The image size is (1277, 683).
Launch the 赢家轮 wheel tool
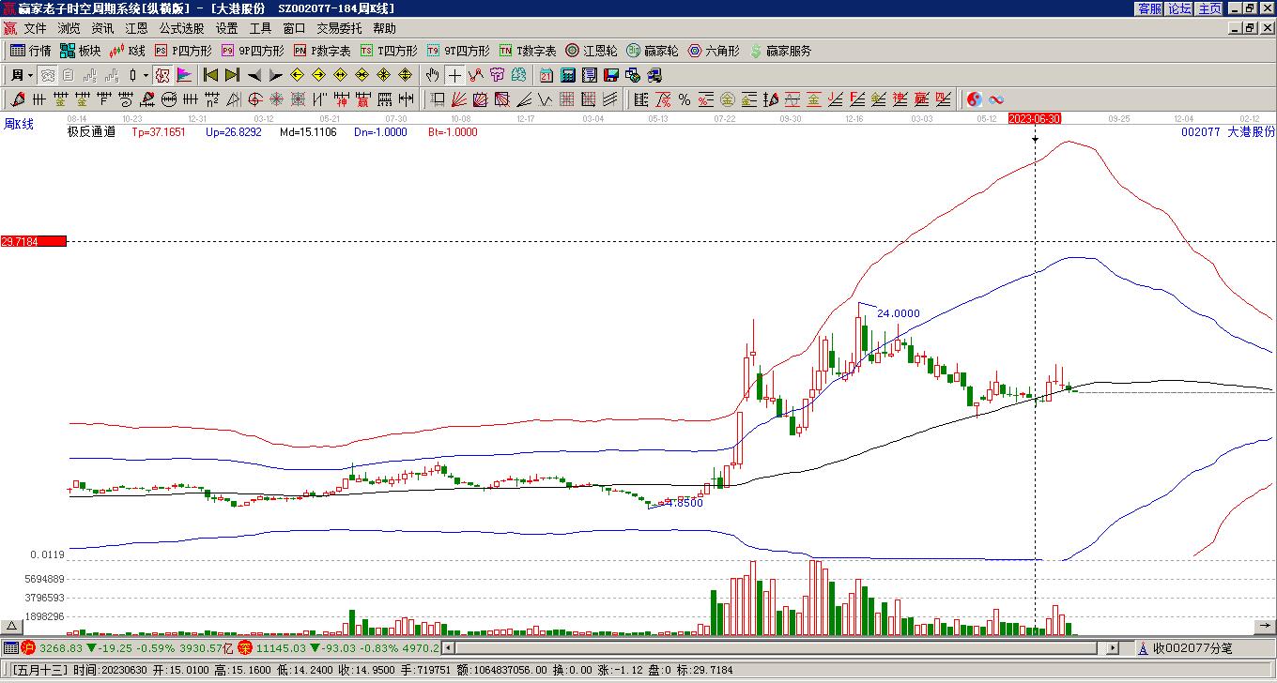[x=653, y=51]
